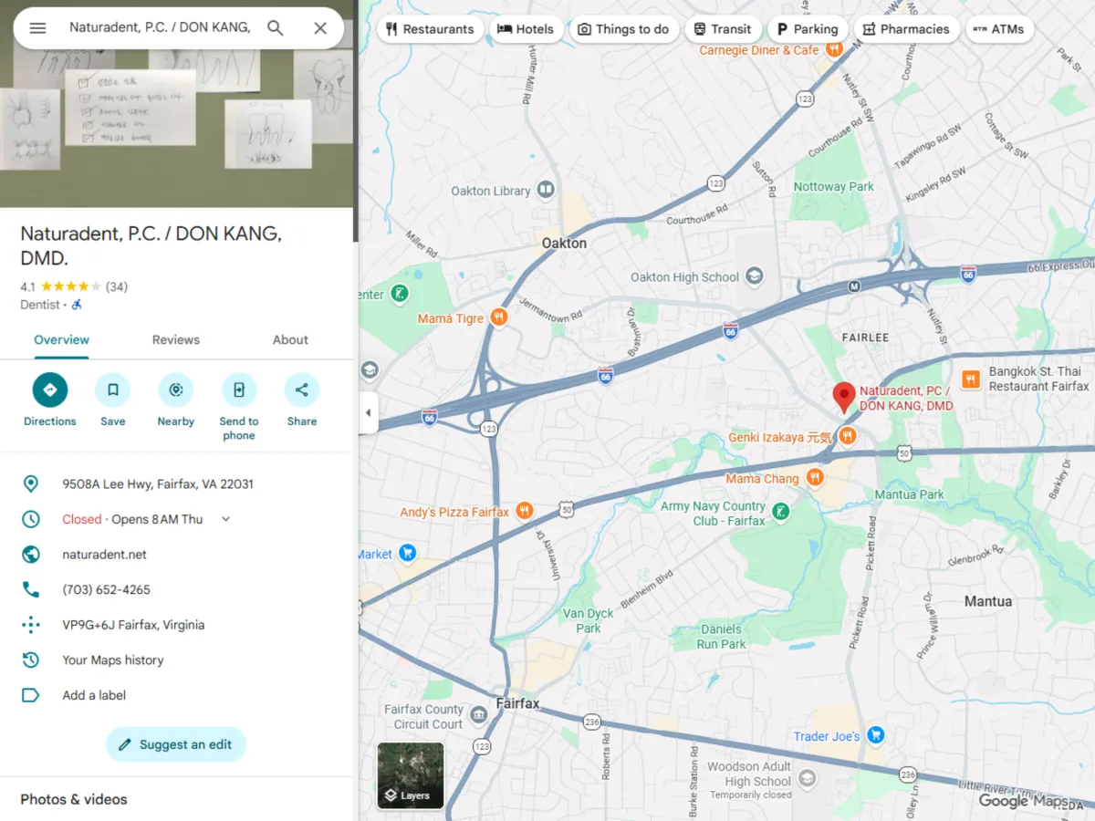Click Van Dyck Park label
Image resolution: width=1095 pixels, height=821 pixels.
pos(589,621)
